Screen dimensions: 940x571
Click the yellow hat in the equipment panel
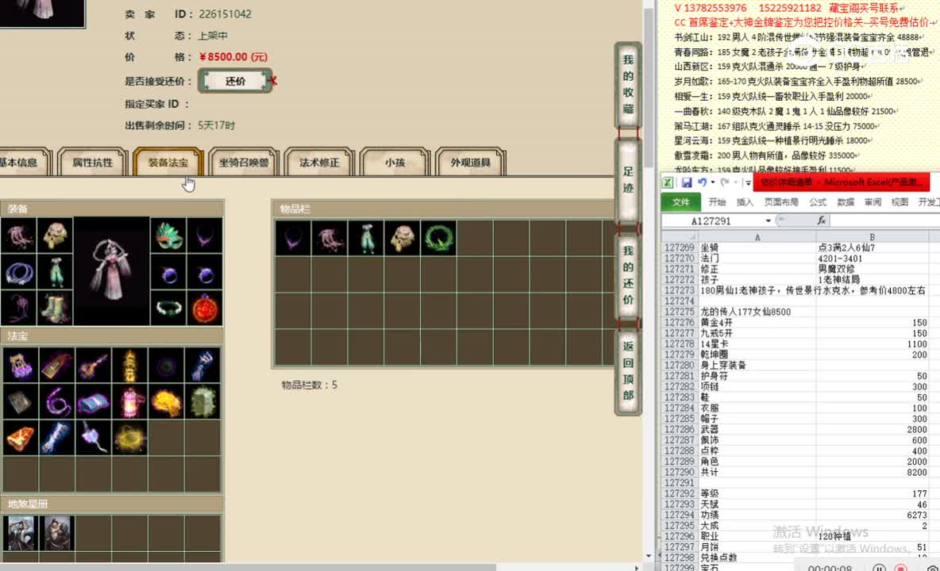point(55,236)
